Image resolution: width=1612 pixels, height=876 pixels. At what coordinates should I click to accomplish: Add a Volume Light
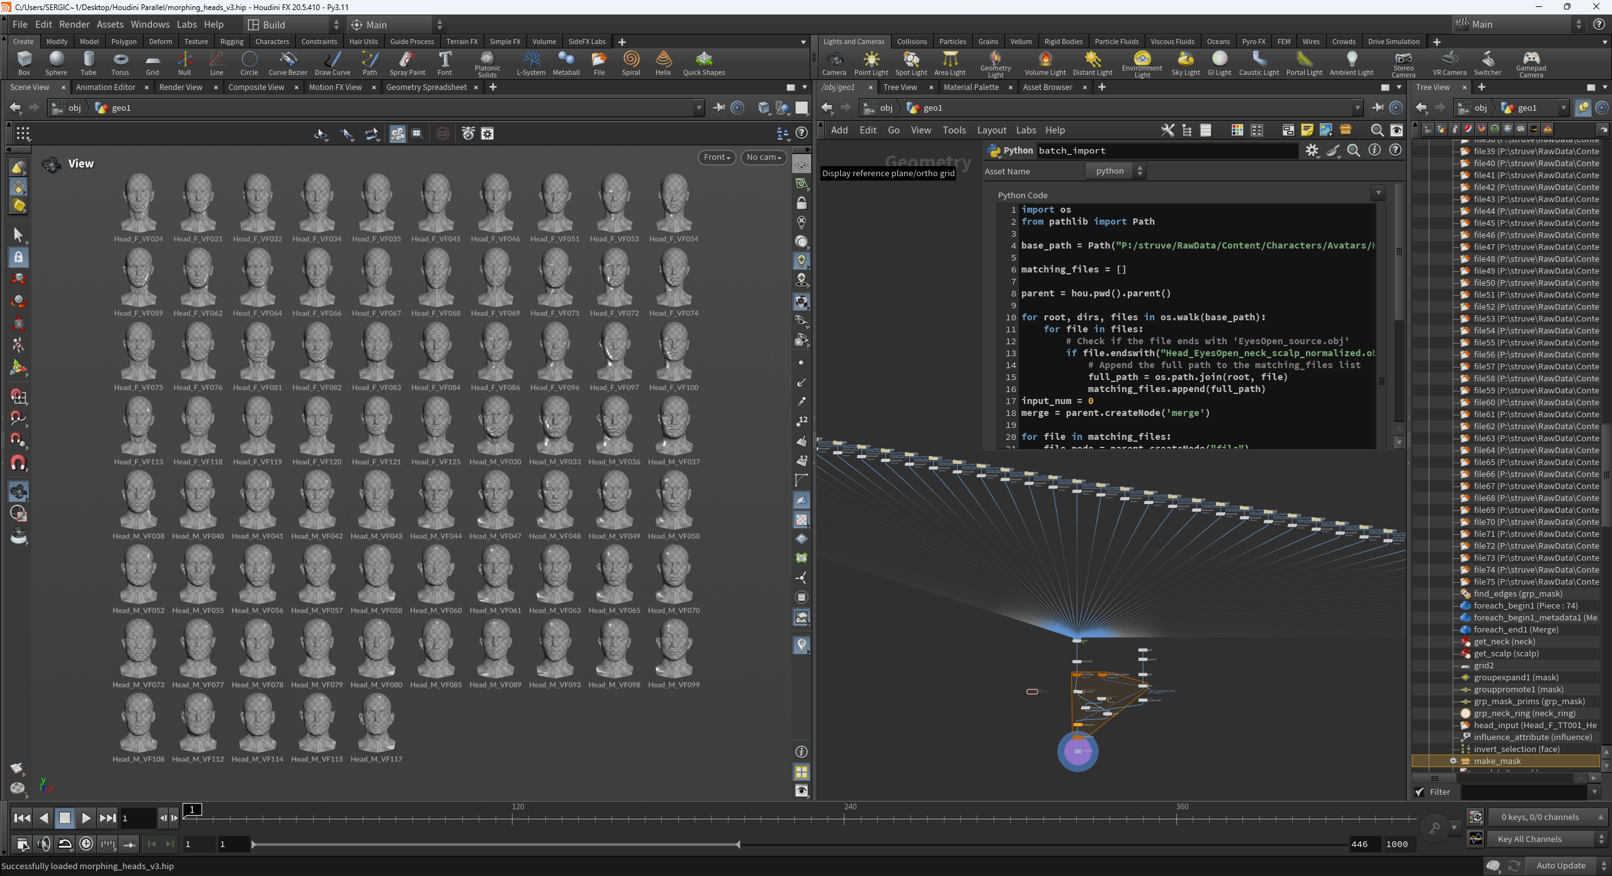tap(1045, 64)
